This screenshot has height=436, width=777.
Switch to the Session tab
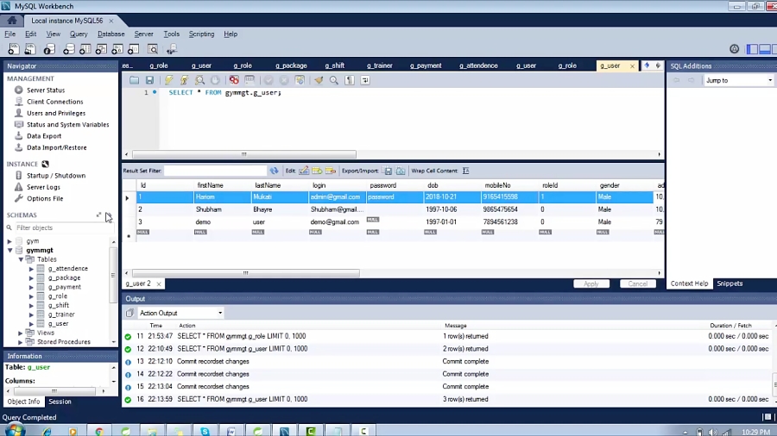(60, 402)
